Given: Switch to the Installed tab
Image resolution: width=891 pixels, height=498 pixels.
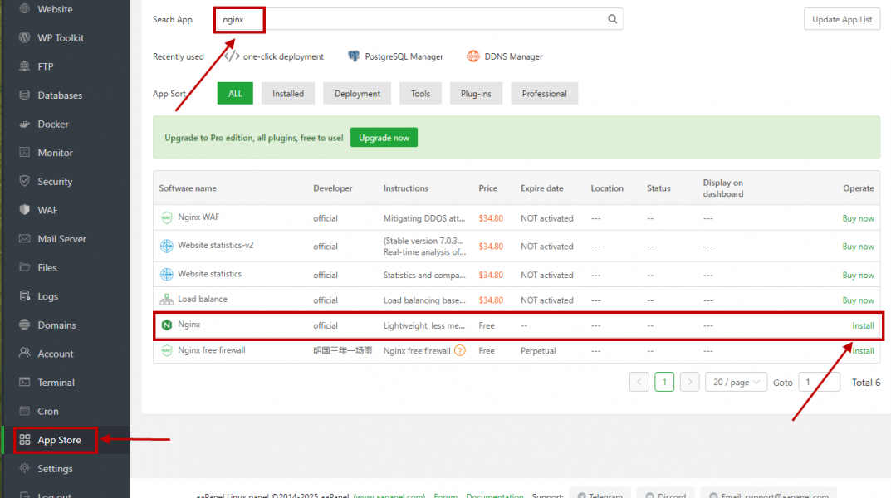Looking at the screenshot, I should (288, 94).
